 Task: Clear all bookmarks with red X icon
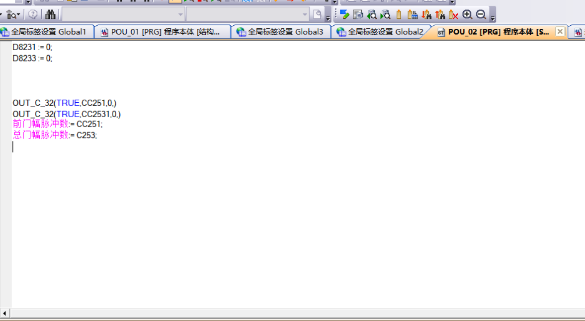click(x=453, y=14)
